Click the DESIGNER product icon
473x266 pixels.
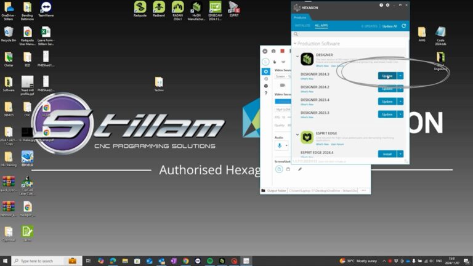[x=307, y=59]
